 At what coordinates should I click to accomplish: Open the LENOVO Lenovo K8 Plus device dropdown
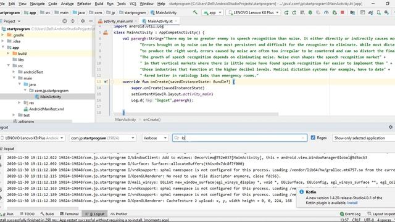tap(253, 12)
